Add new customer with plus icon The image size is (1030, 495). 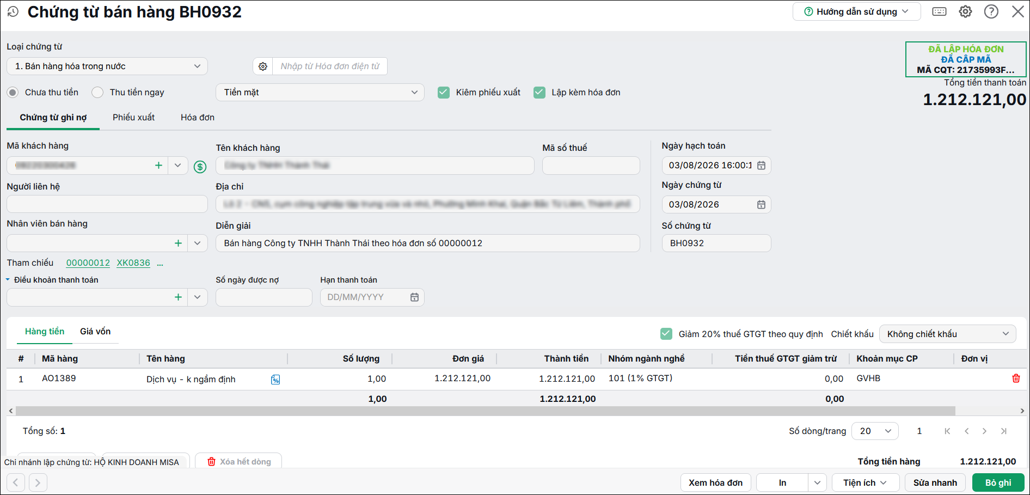pos(158,166)
